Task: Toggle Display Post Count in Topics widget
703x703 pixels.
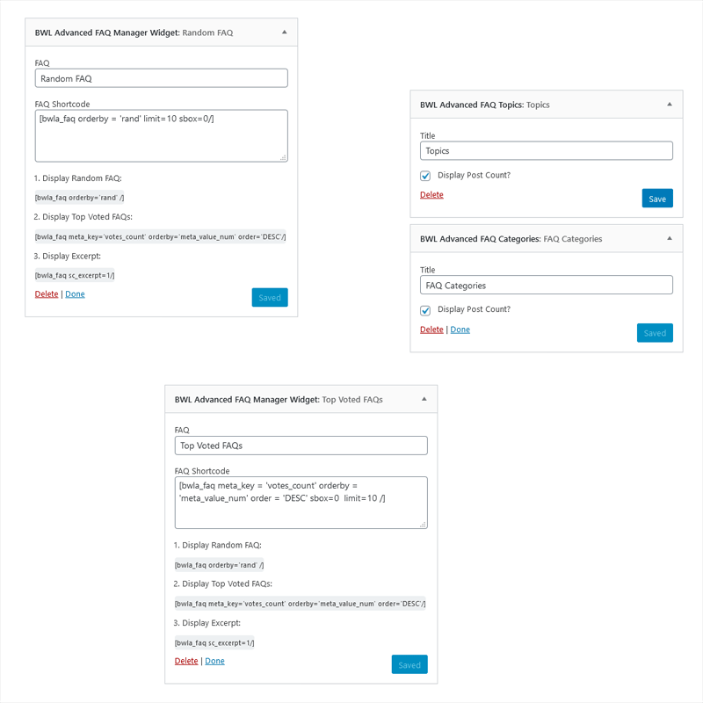Action: click(x=425, y=175)
